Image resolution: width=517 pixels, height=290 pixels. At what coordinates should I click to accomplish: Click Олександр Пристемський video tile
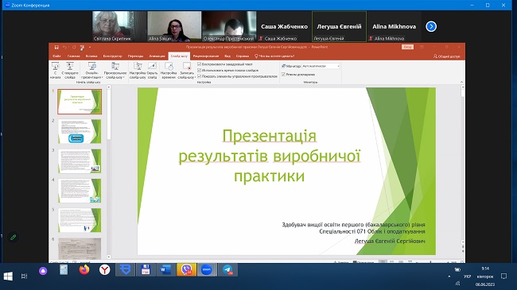[229, 26]
